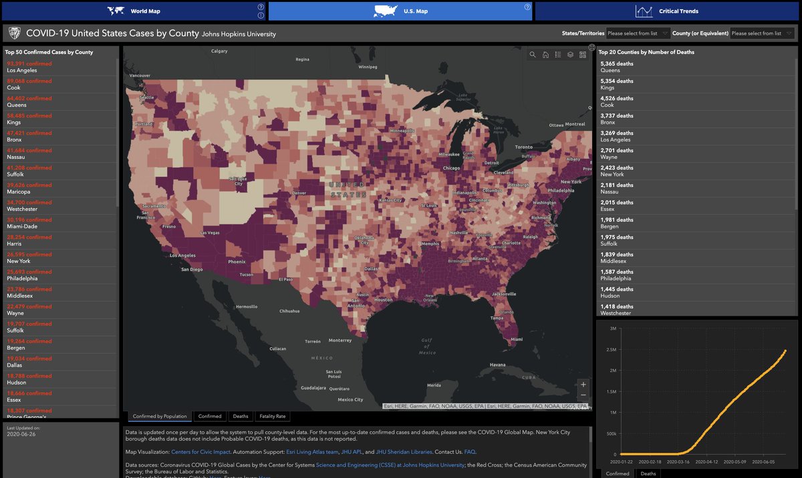The width and height of the screenshot is (802, 478).
Task: Maximize the map panel with expand icon
Action: click(x=591, y=47)
